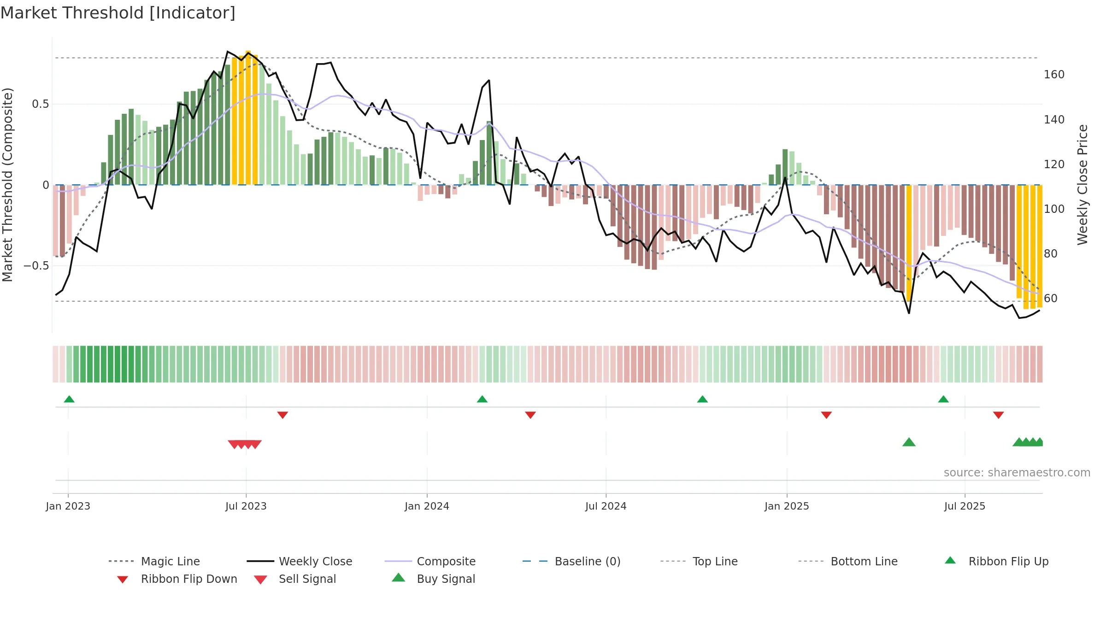Click the Jul 2024 x-axis label
The height and width of the screenshot is (622, 1106).
(x=606, y=506)
